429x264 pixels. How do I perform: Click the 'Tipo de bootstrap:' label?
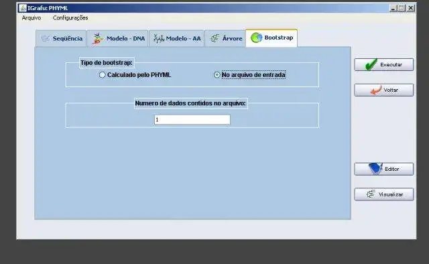(107, 63)
